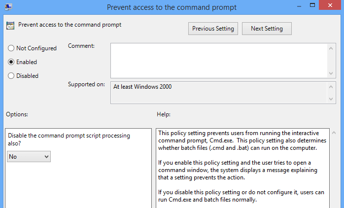Choose the Enabled radio option
The height and width of the screenshot is (208, 344).
11,62
